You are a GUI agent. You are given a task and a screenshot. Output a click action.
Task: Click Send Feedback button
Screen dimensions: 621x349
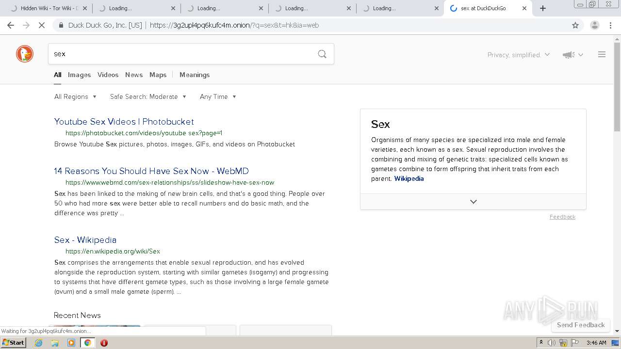[x=581, y=325]
